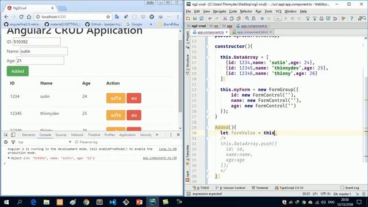This screenshot has width=368, height=207.
Task: Open File Explorer from the taskbar
Action: pyautogui.click(x=46, y=202)
